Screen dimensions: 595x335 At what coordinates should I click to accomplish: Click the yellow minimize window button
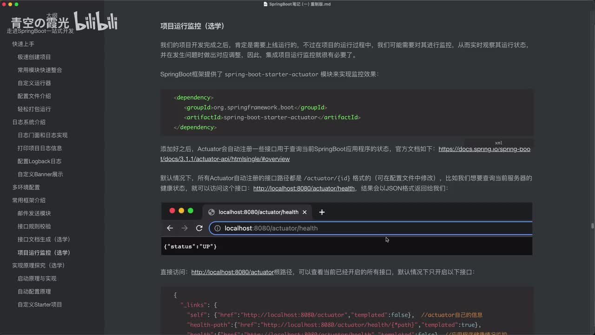(10, 4)
